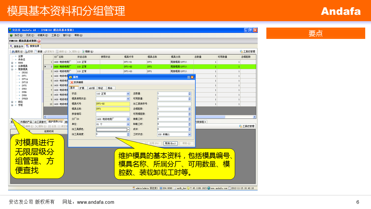Open the 治工具颜色 color picker
The height and width of the screenshot is (209, 371).
coord(128,129)
